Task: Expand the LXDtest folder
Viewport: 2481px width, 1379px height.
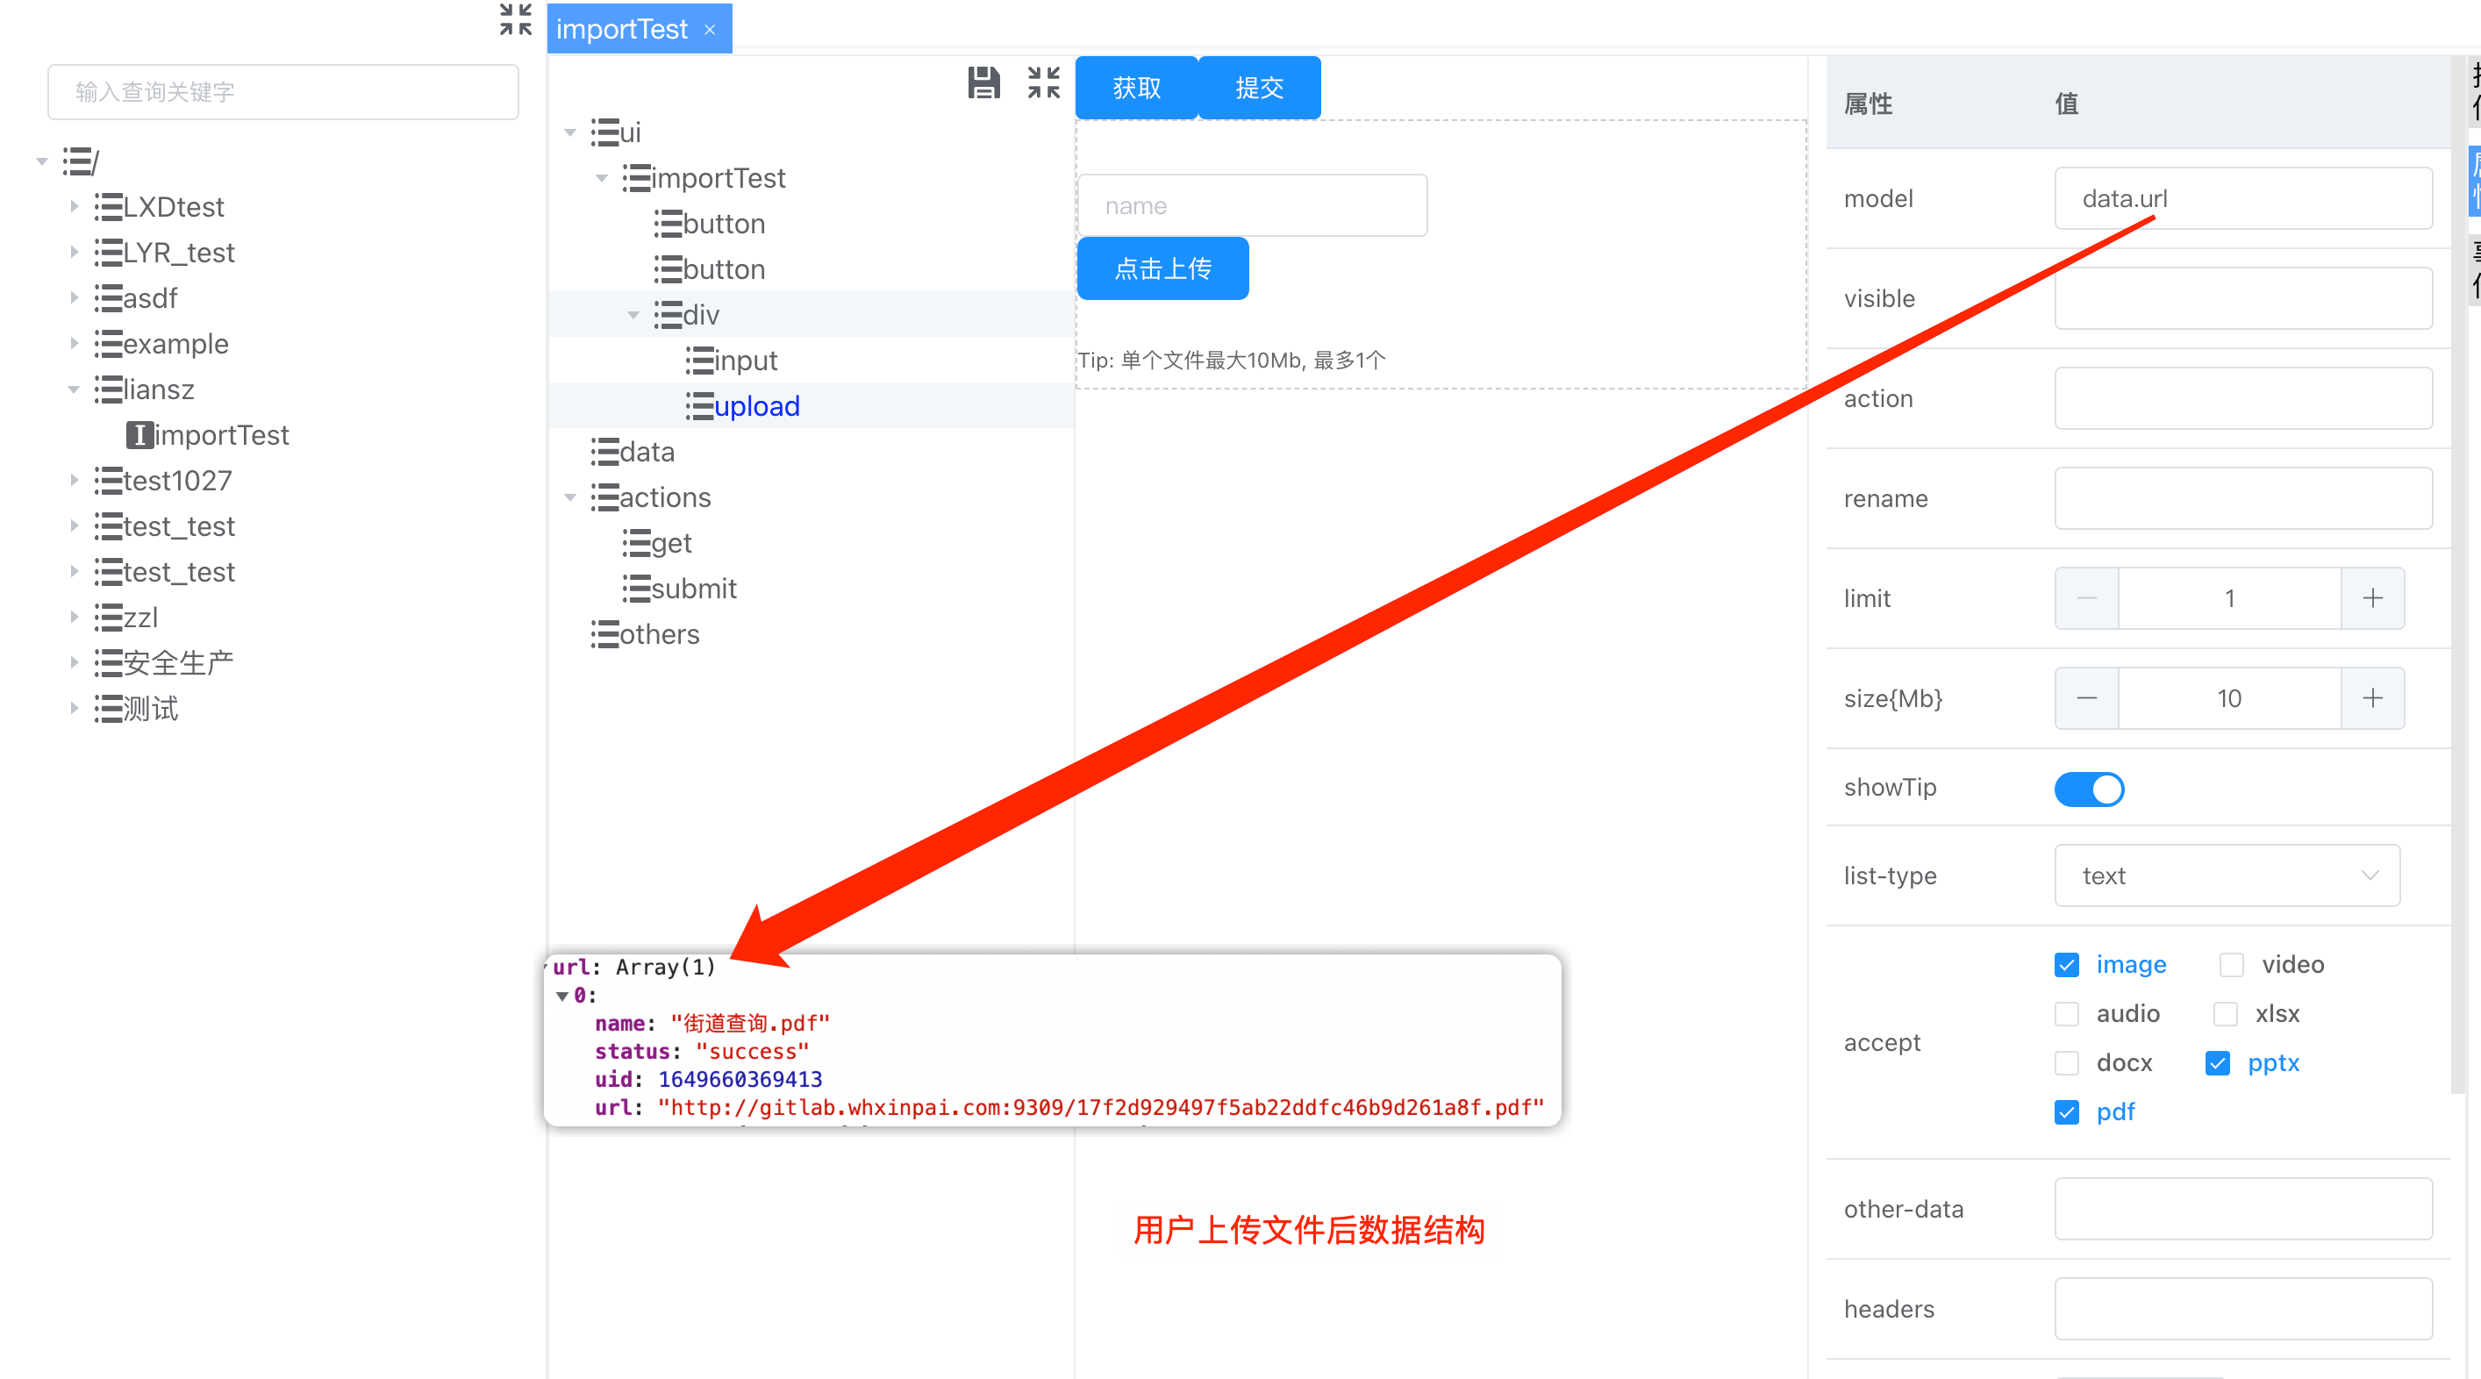Action: point(75,207)
